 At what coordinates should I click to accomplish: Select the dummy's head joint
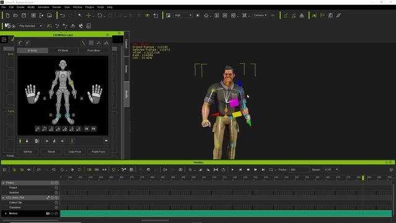62,64
